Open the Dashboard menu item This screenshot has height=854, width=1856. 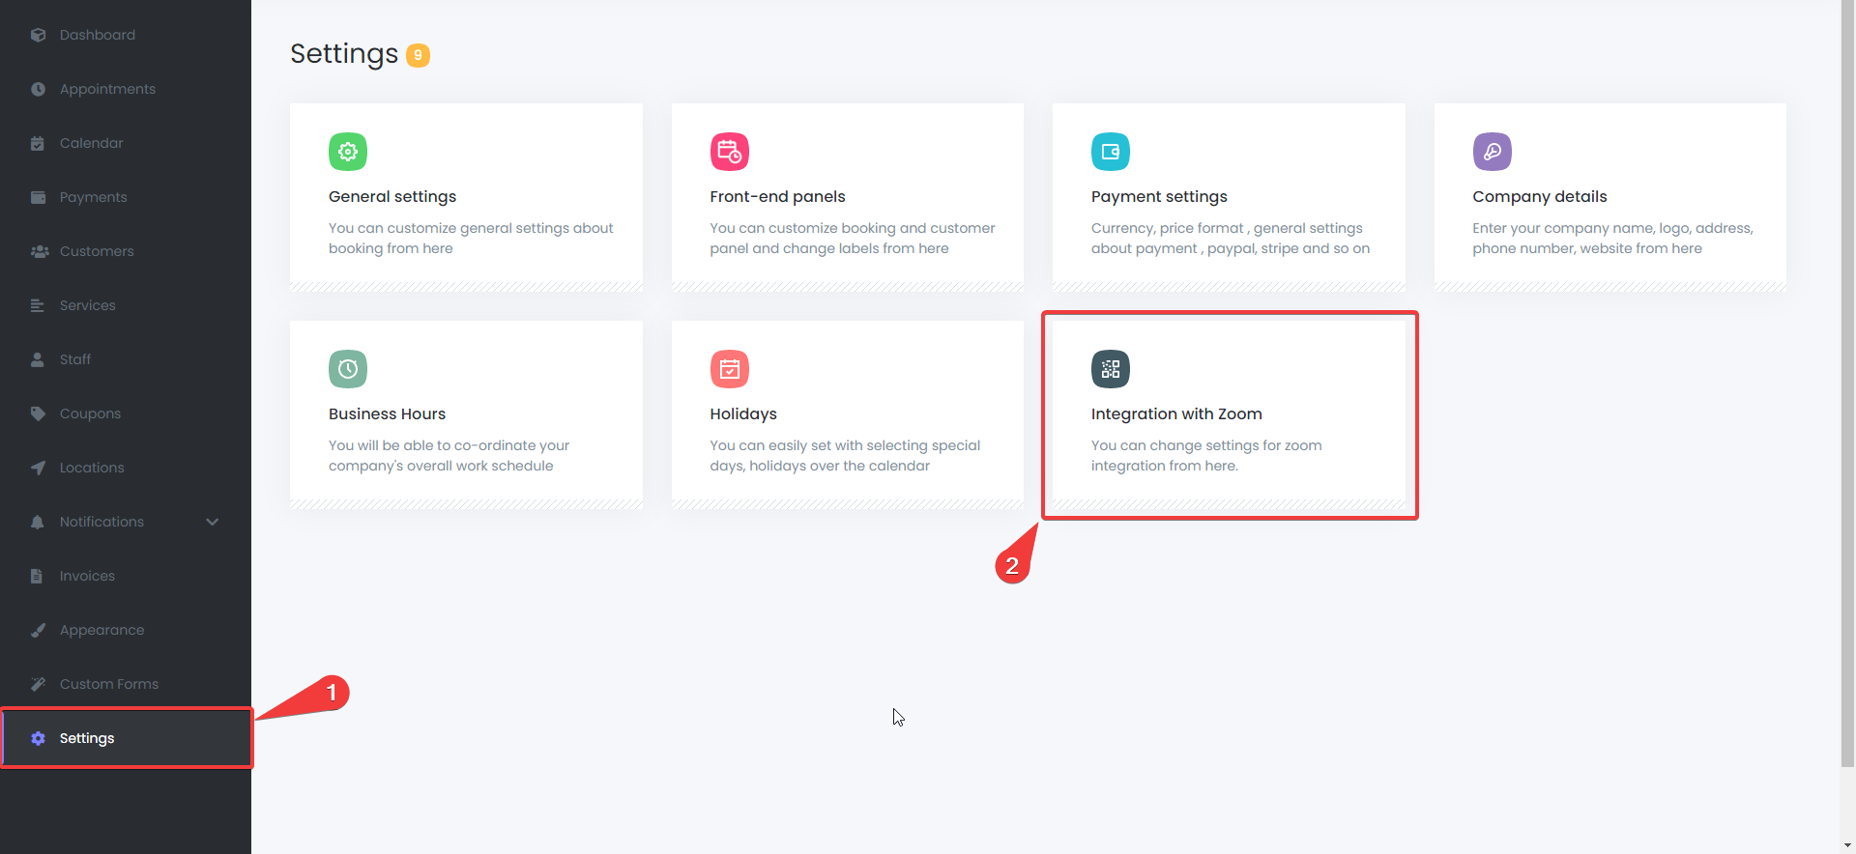[x=97, y=35]
